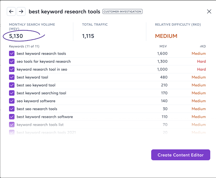The height and width of the screenshot is (178, 216).
Task: Click the rKD column header
Action: (x=203, y=46)
